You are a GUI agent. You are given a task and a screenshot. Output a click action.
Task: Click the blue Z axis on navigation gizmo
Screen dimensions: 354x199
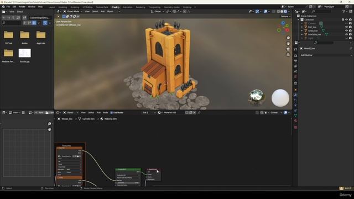click(x=283, y=23)
